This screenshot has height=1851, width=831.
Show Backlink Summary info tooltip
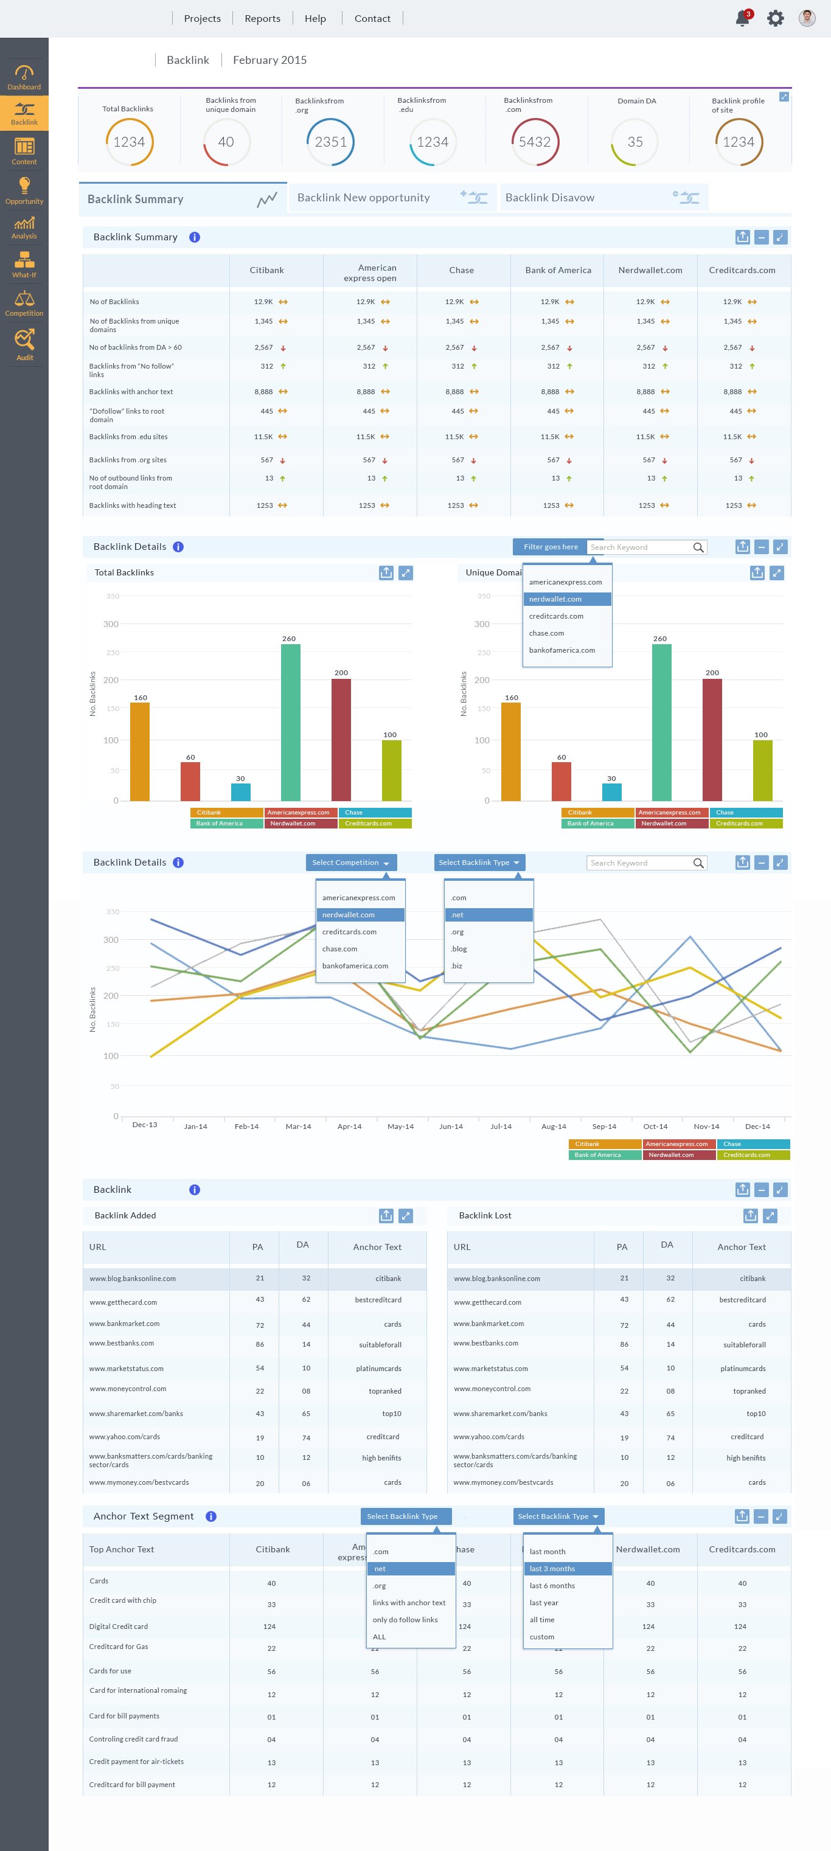click(x=194, y=237)
